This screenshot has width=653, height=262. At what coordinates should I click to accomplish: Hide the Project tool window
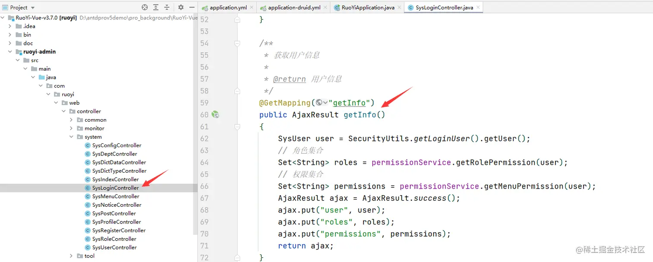[192, 7]
